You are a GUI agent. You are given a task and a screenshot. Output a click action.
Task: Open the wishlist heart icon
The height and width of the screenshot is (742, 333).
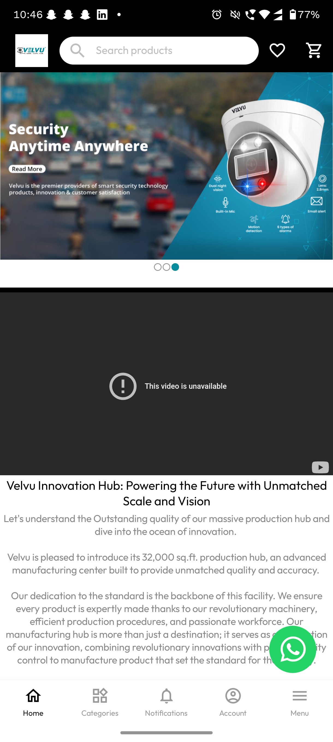(277, 50)
